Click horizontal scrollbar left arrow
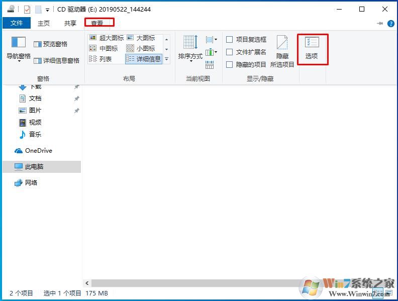Screen dimensions: 398x301 [x=87, y=283]
